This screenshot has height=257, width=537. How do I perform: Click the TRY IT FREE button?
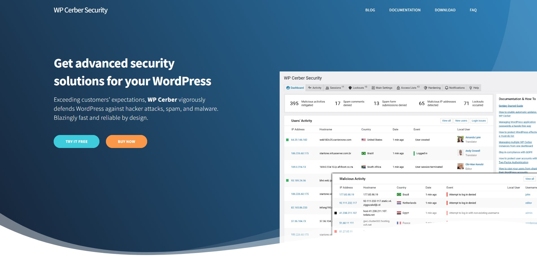[77, 141]
